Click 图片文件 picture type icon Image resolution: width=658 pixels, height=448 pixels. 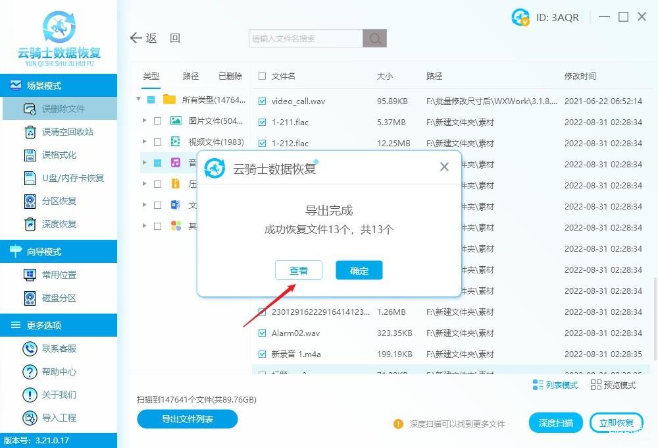pyautogui.click(x=176, y=121)
